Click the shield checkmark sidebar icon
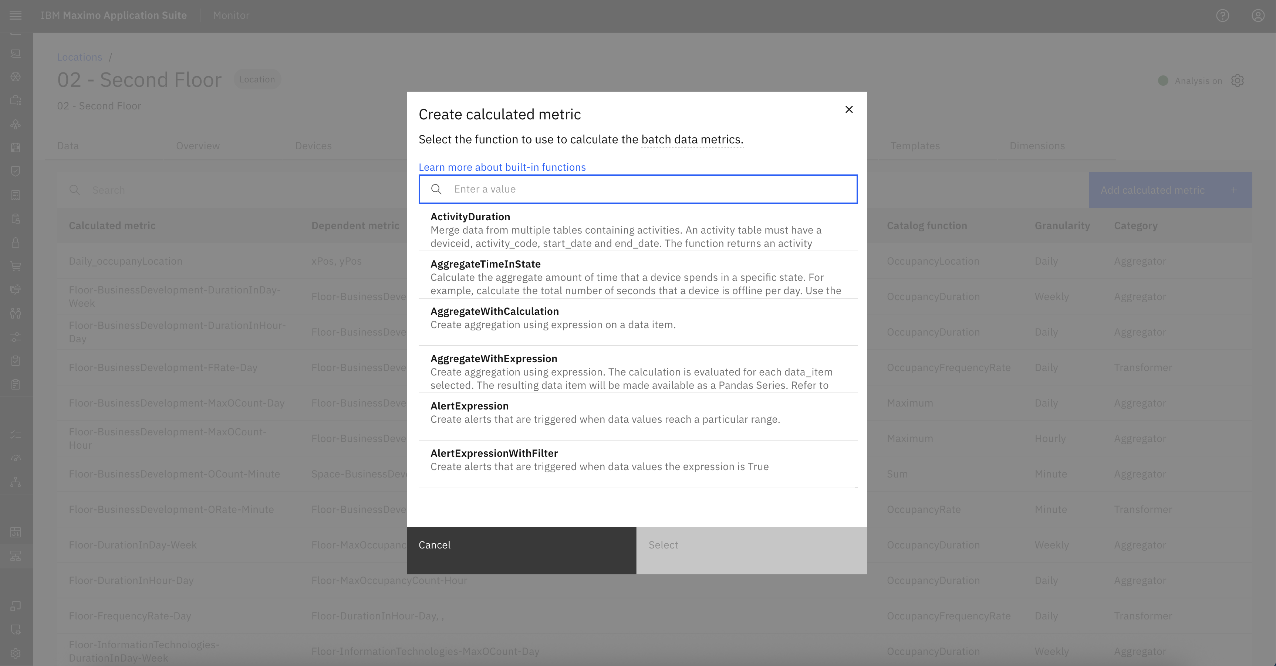1276x666 pixels. coord(16,171)
